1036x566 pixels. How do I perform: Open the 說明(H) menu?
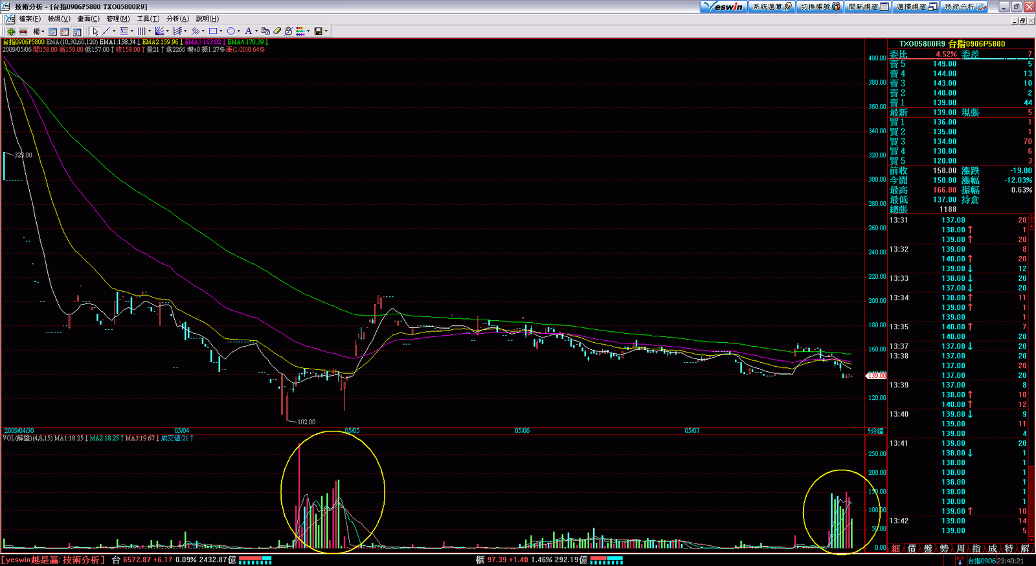(x=207, y=19)
